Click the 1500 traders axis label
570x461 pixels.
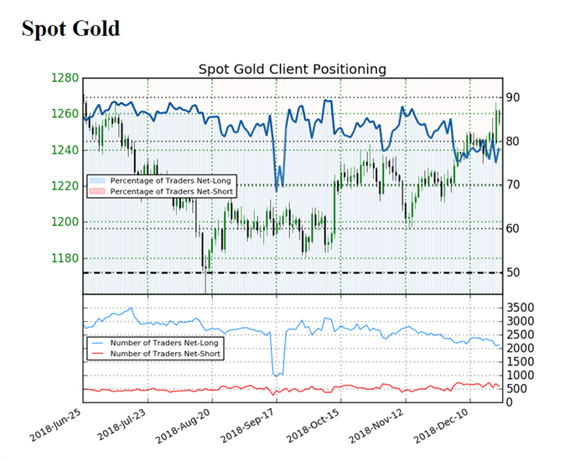[x=521, y=362]
